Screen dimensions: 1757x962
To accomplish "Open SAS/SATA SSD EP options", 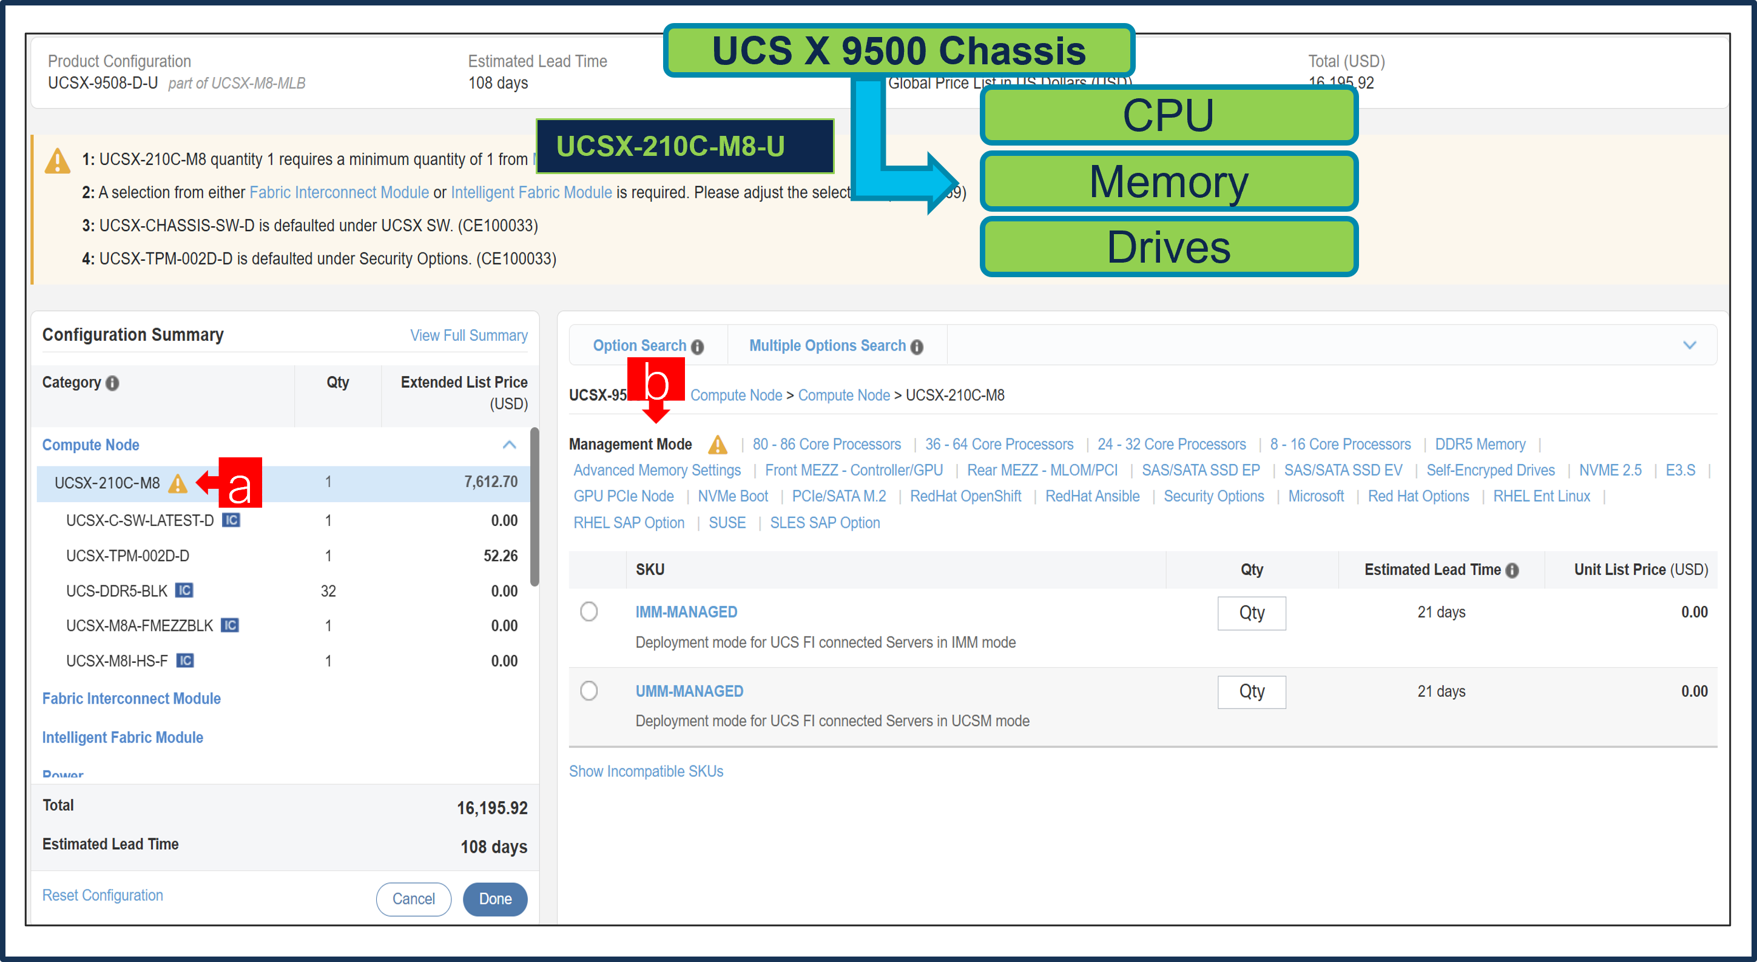I will pos(1201,471).
